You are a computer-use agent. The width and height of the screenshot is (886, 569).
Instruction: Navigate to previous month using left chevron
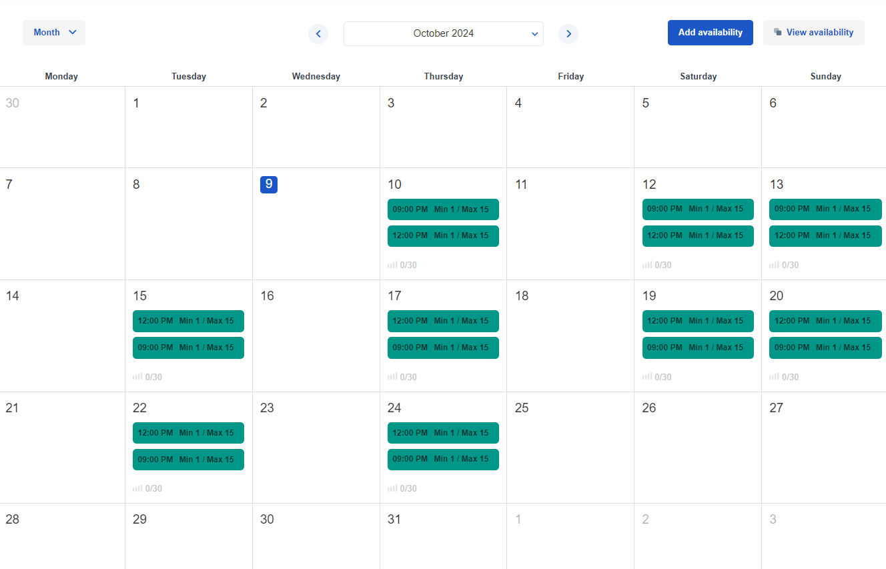point(318,33)
